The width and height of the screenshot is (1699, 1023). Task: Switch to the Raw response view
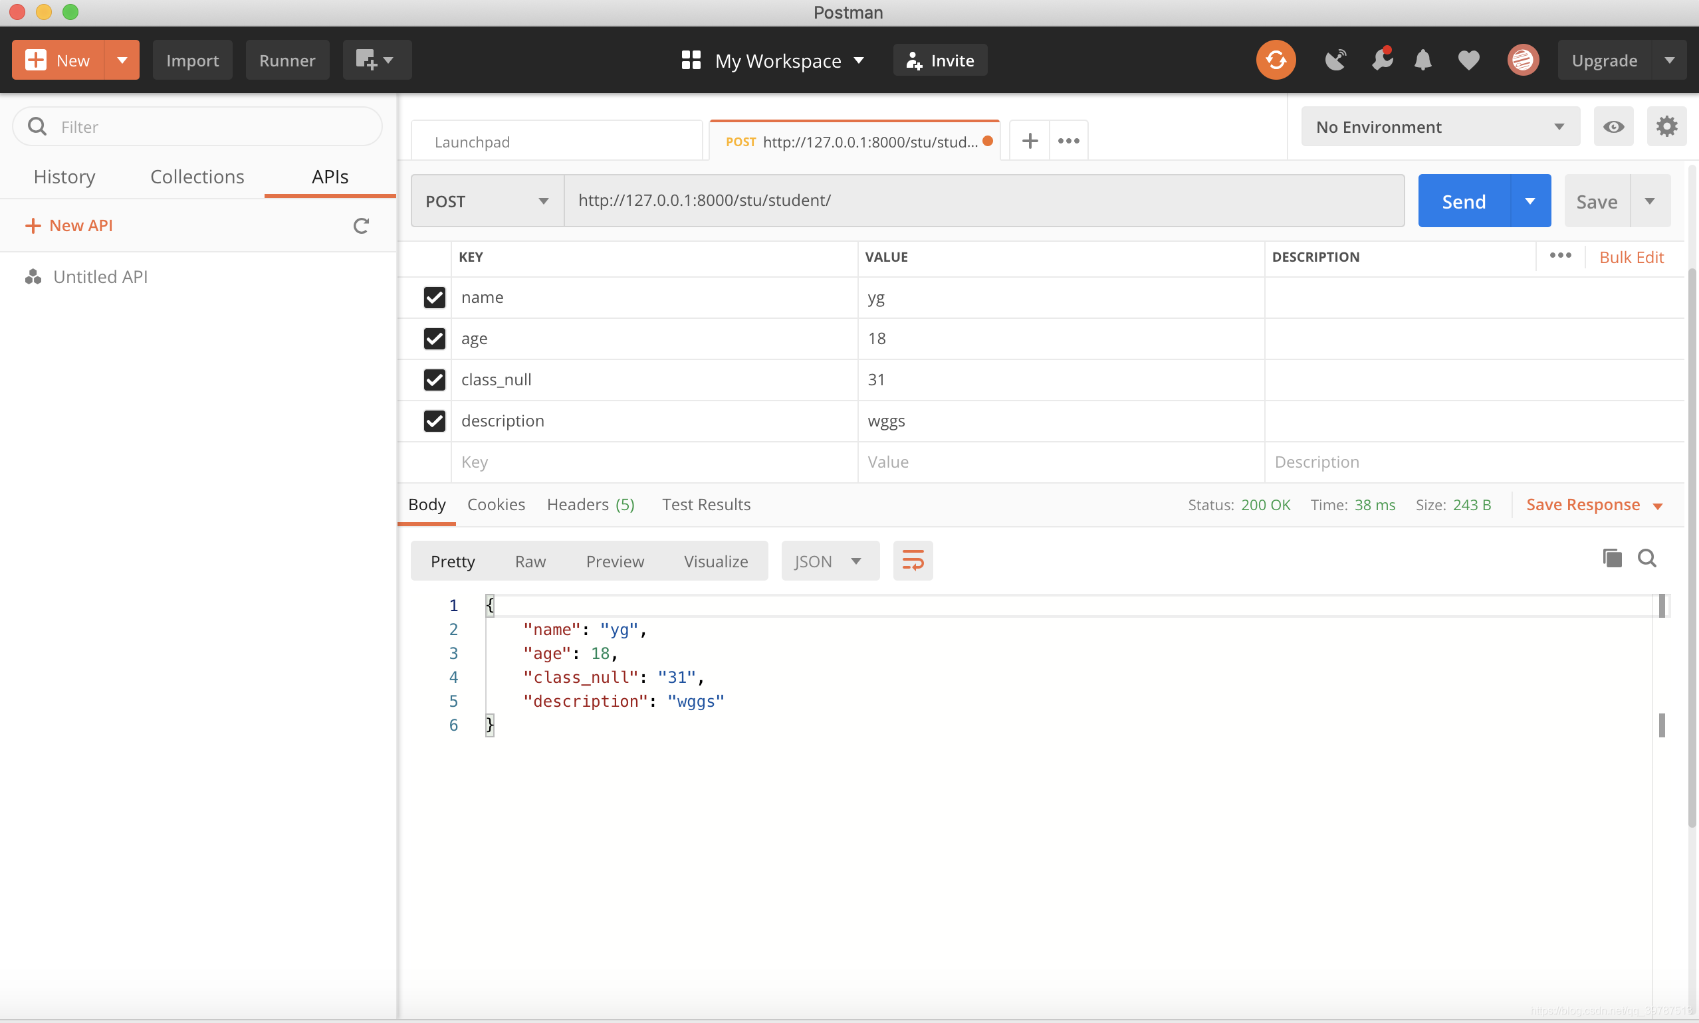530,560
